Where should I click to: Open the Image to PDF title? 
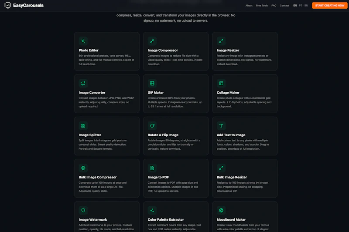coord(158,177)
